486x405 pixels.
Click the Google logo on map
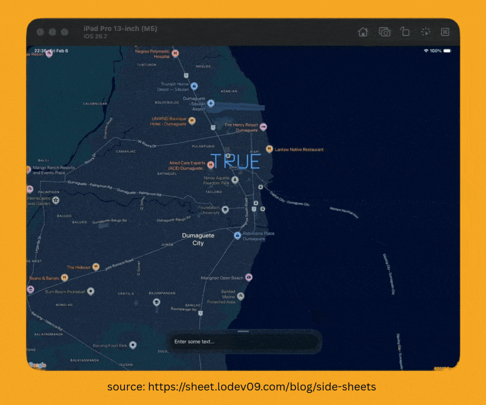[x=37, y=365]
